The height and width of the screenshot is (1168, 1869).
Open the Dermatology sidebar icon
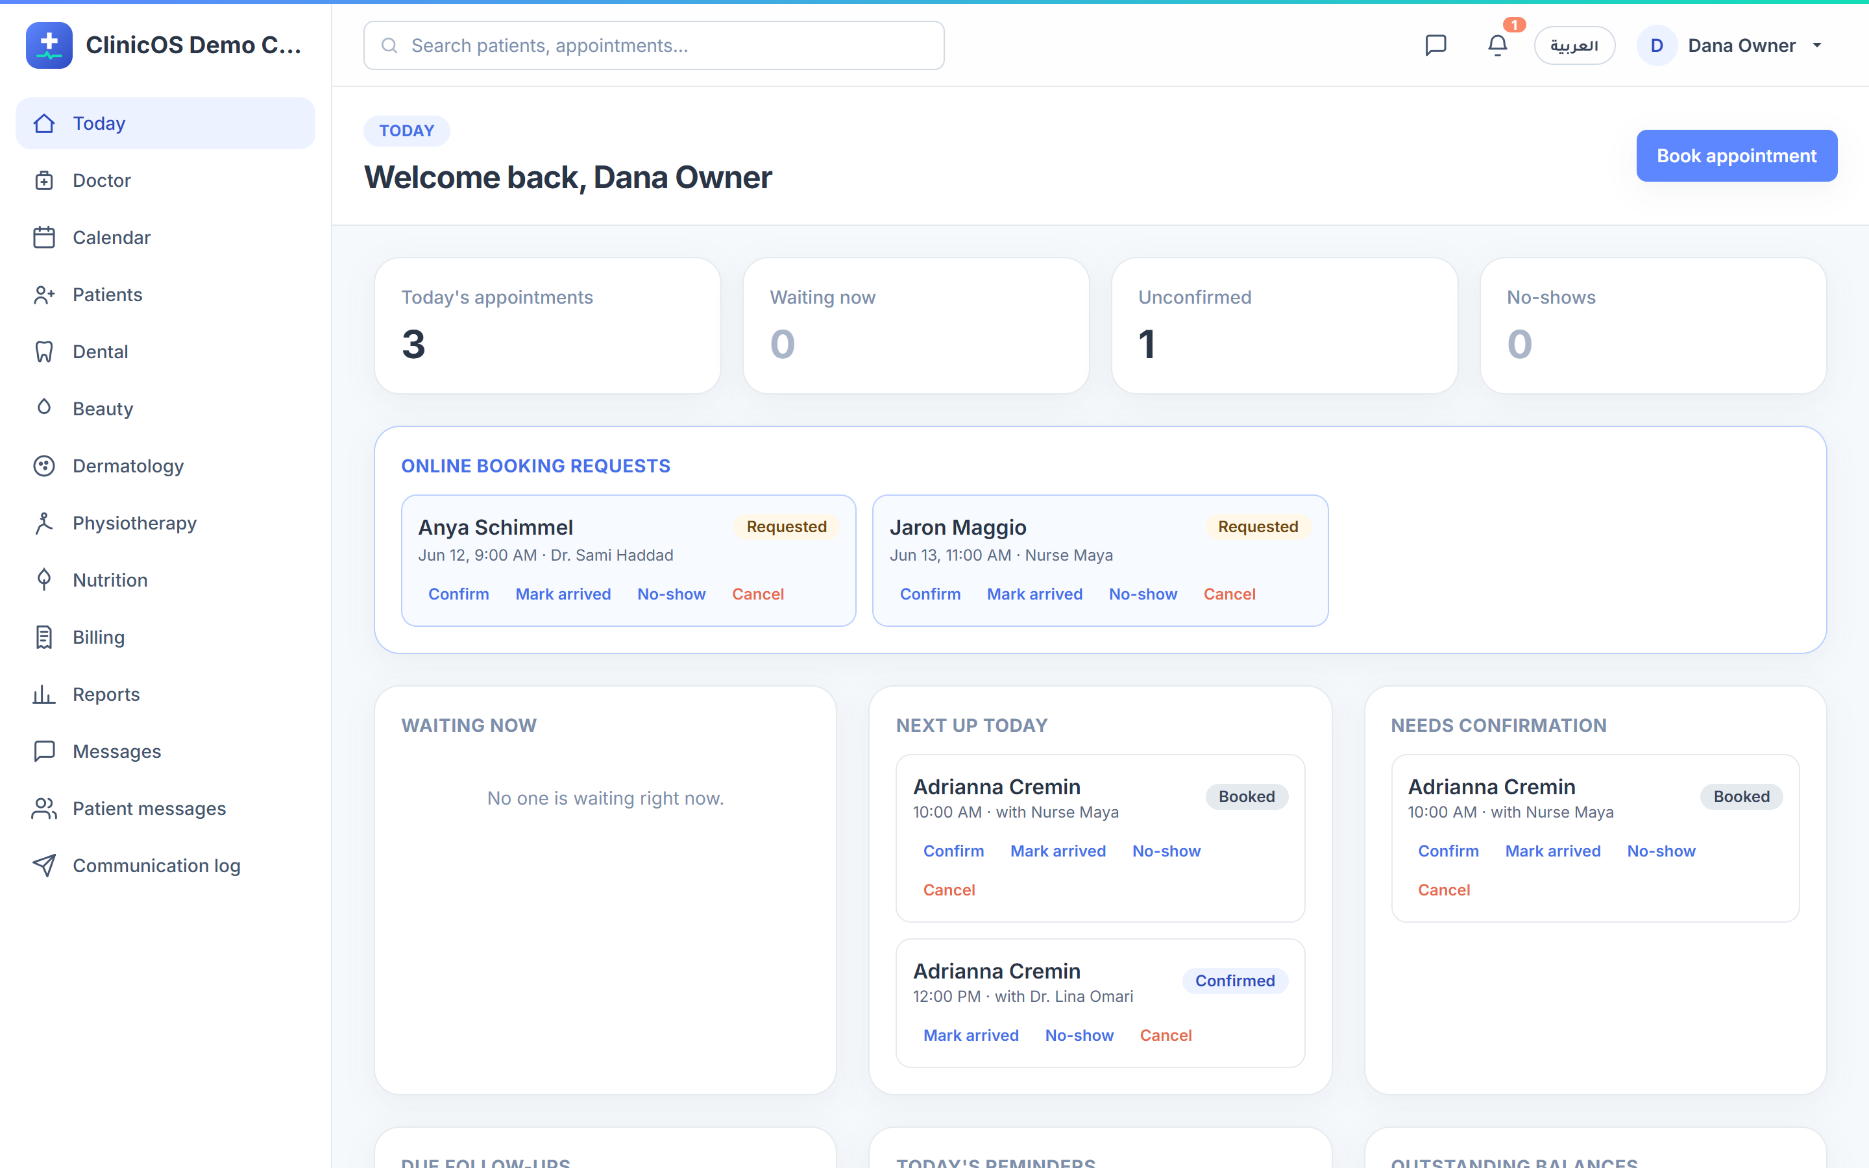(x=44, y=467)
